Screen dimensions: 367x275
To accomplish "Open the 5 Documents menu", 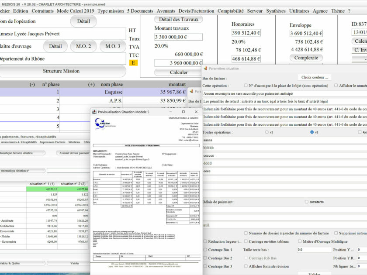I will (x=140, y=11).
